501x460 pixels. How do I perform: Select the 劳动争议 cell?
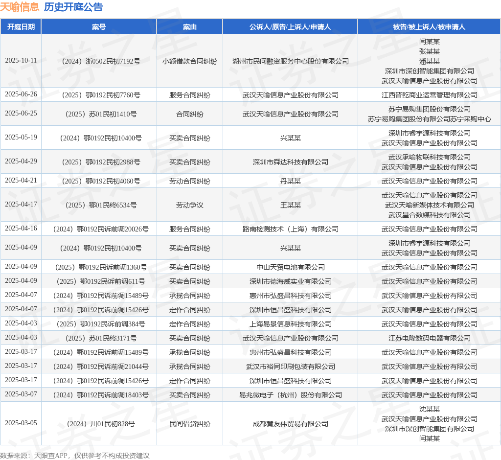[x=189, y=205]
